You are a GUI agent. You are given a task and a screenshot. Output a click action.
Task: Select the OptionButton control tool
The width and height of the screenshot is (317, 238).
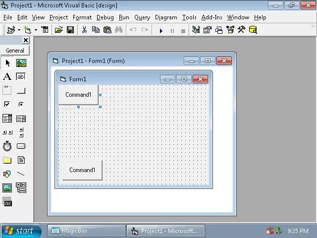click(x=21, y=104)
